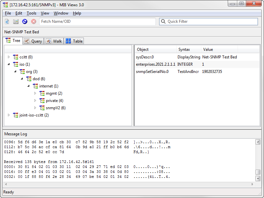Click the dod (6) node icon
The width and height of the screenshot is (264, 198).
[29, 79]
